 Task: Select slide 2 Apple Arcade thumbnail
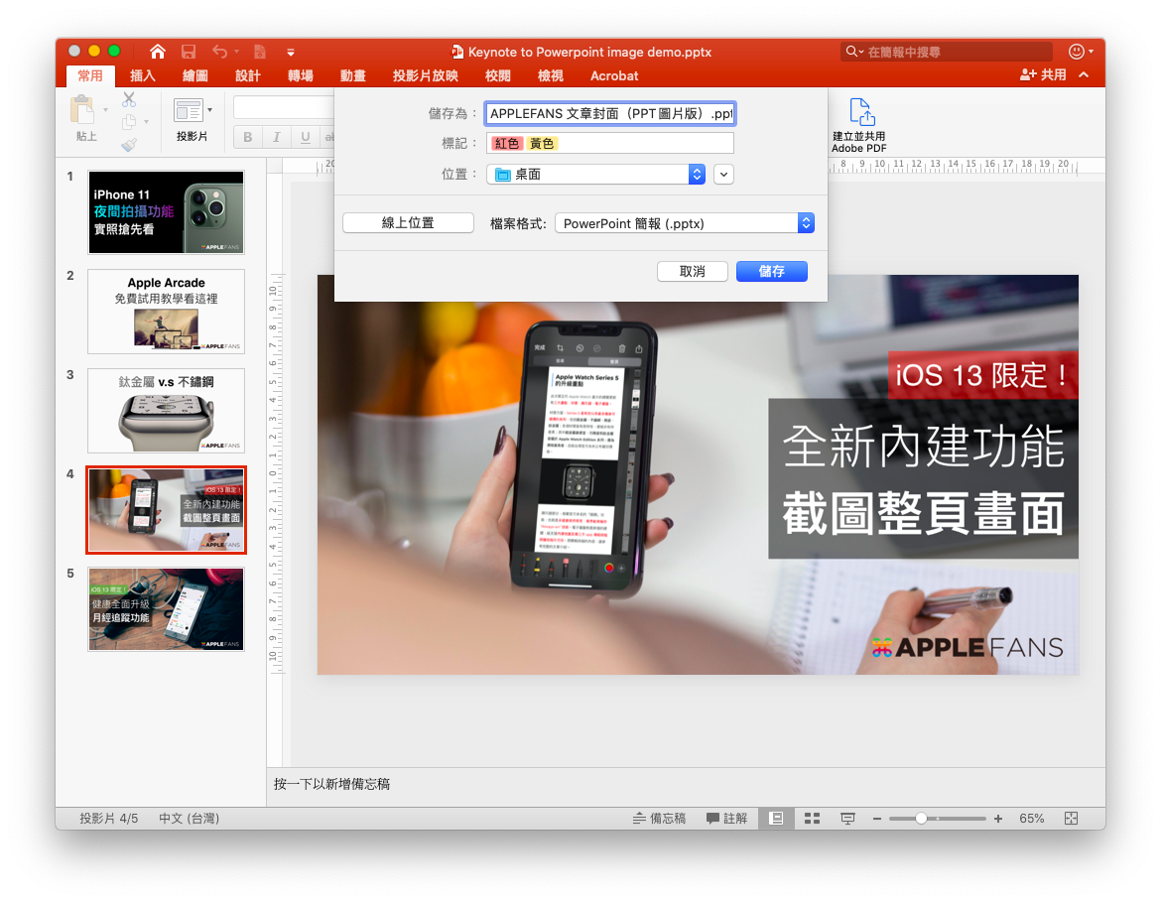click(166, 312)
